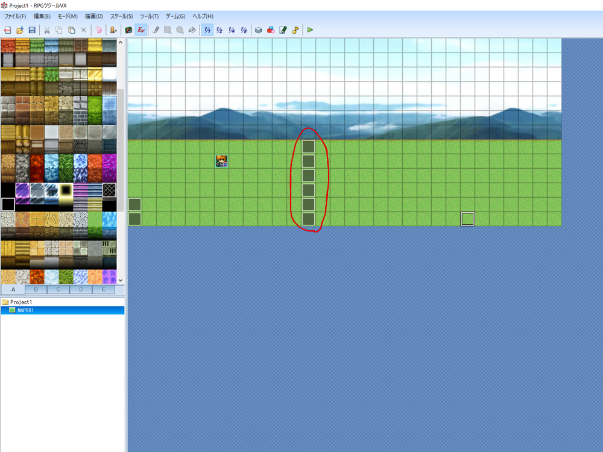Open a project with the folder icon
The width and height of the screenshot is (603, 452).
point(20,30)
